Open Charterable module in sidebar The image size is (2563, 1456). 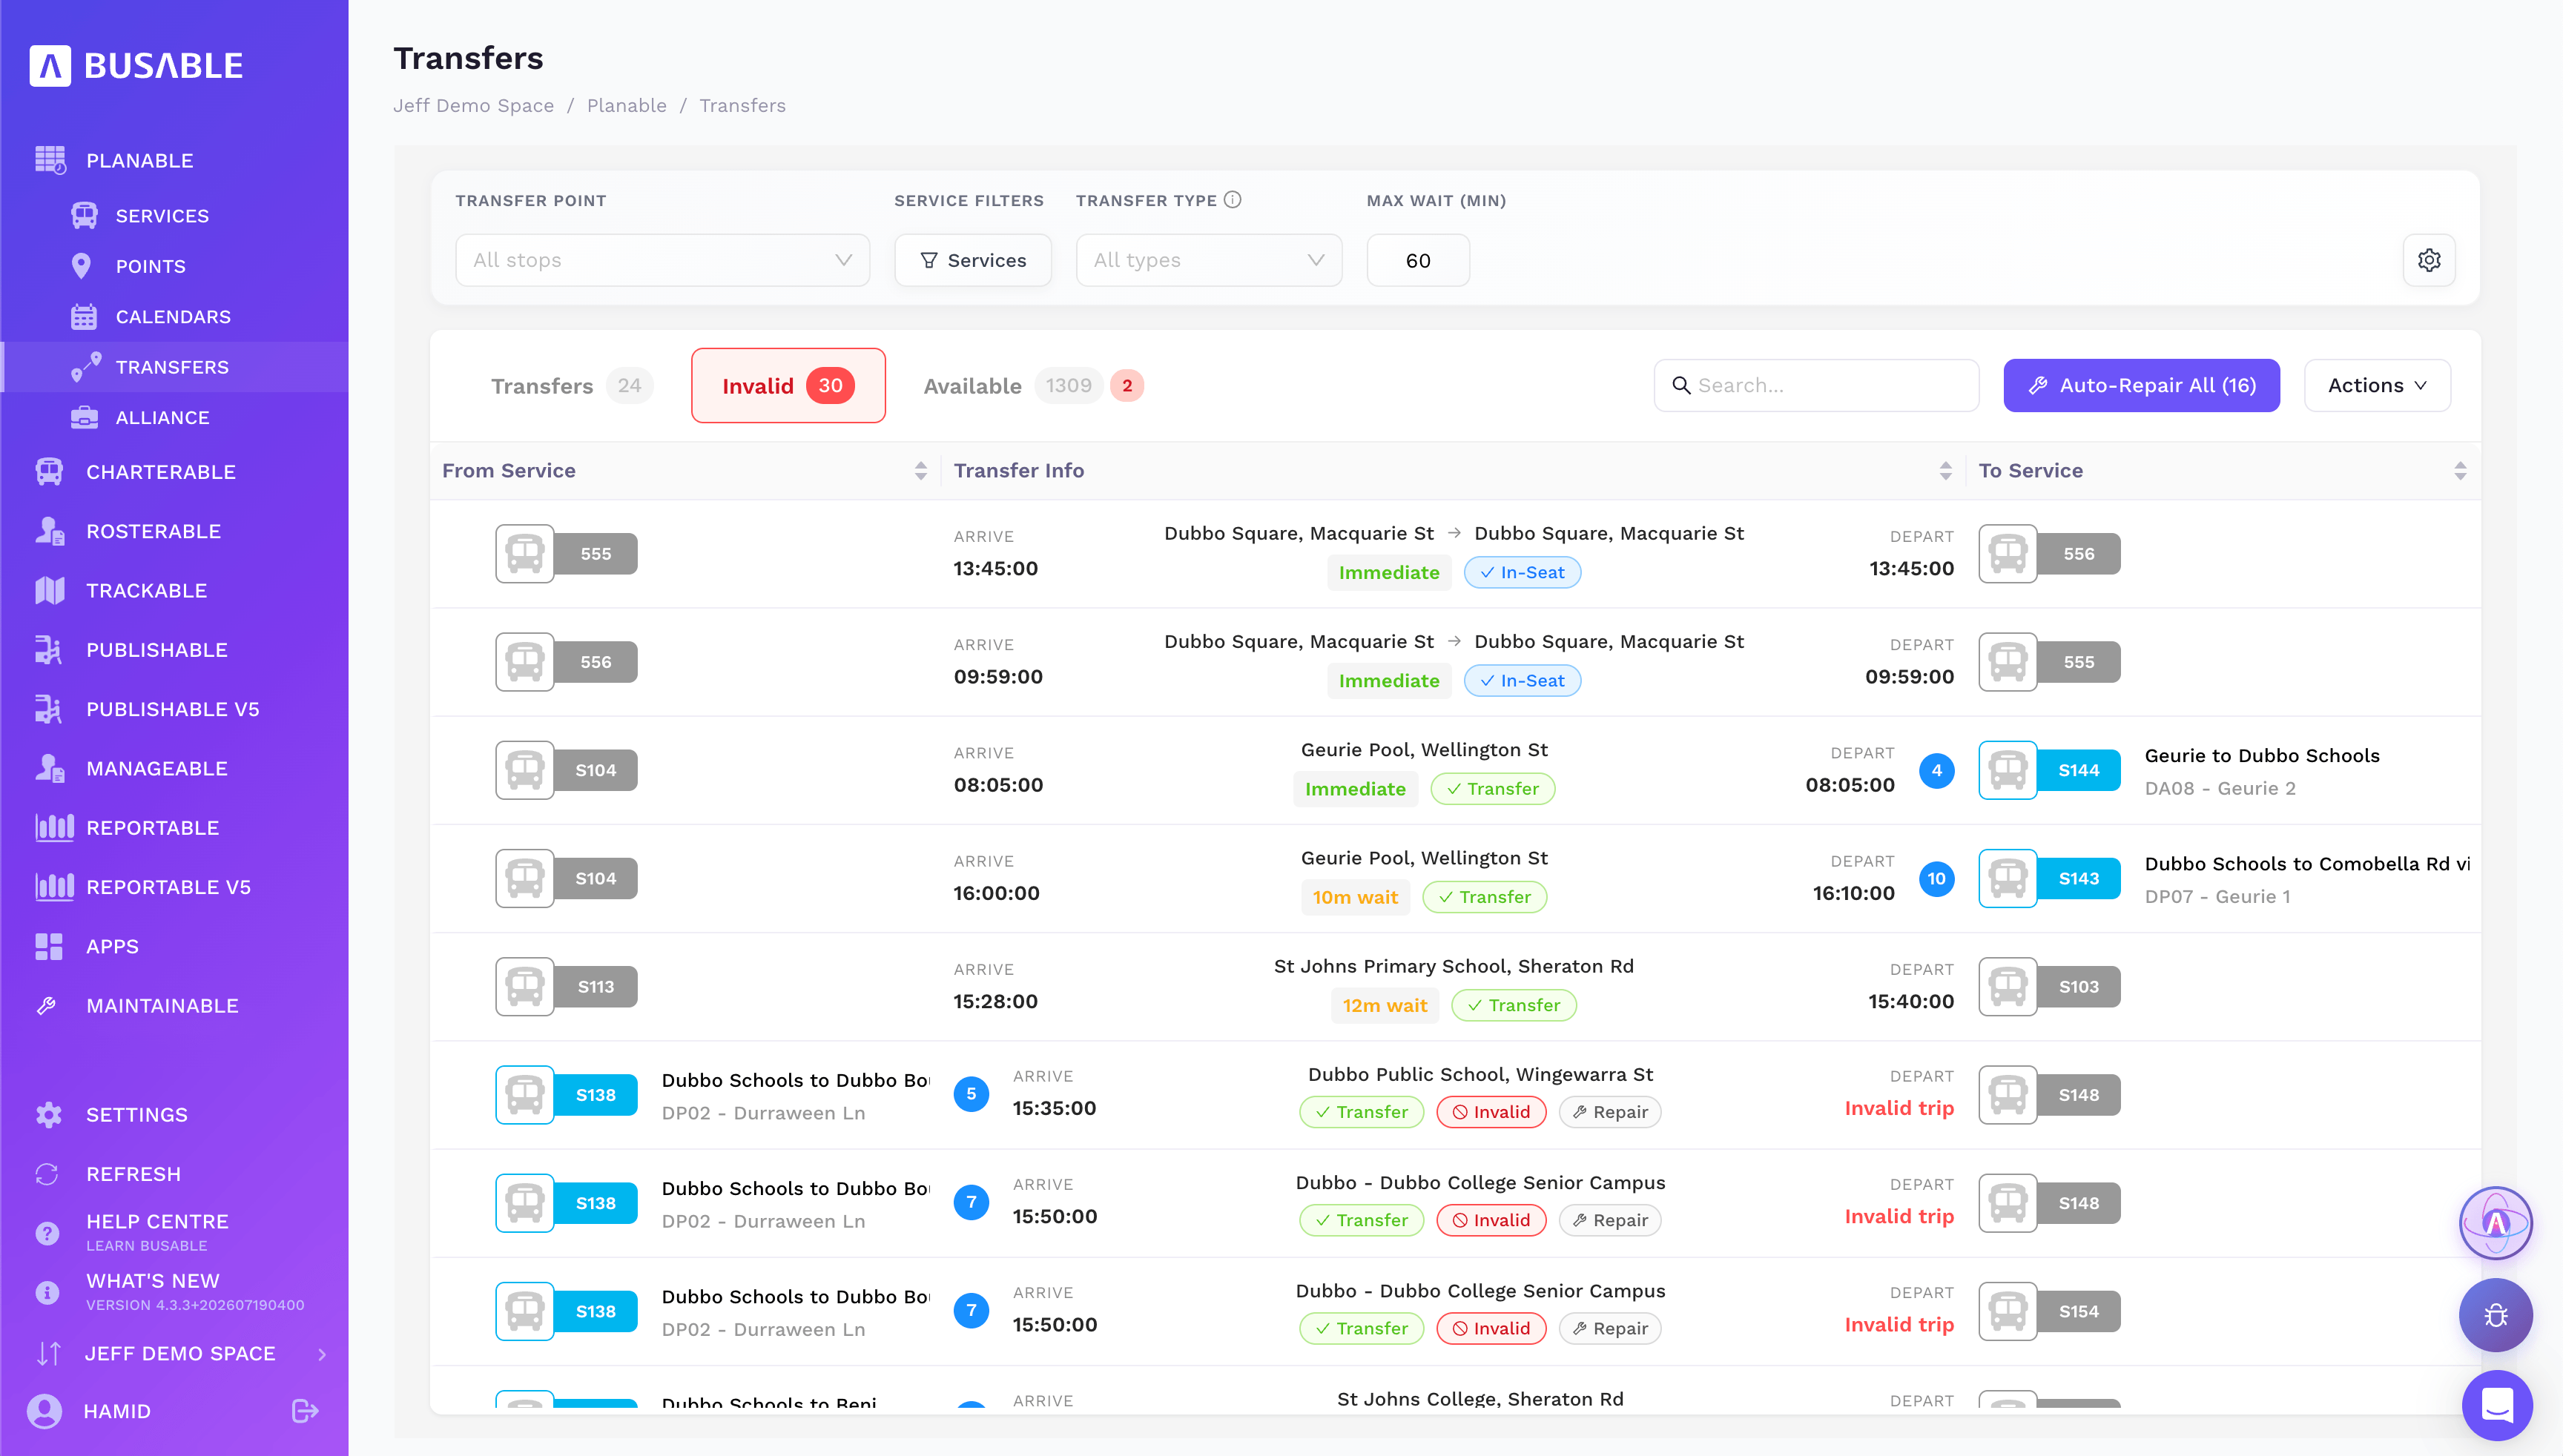[175, 472]
